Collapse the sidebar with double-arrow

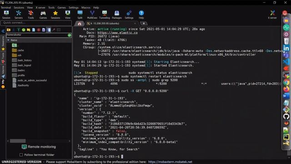coord(3,31)
